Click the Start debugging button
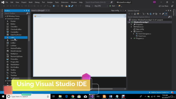176x99 pixels. point(112,6)
